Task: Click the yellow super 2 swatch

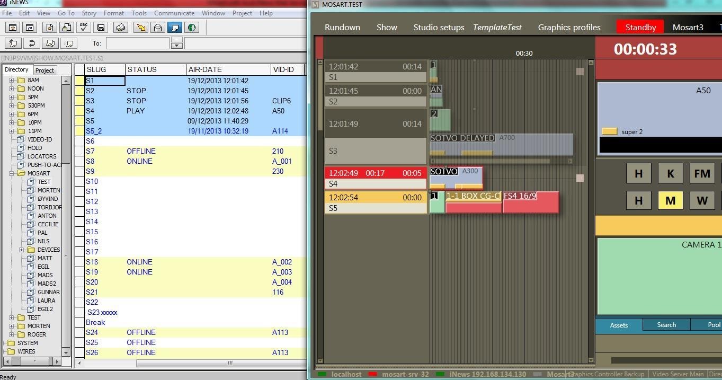Action: click(610, 131)
